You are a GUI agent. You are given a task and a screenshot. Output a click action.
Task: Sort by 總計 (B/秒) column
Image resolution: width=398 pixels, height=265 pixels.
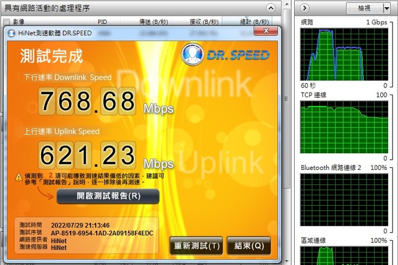tap(254, 22)
